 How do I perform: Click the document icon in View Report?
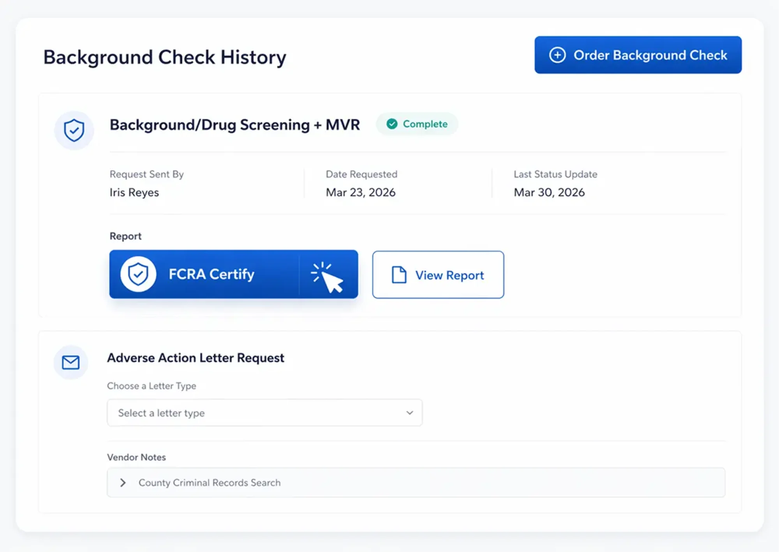[399, 275]
